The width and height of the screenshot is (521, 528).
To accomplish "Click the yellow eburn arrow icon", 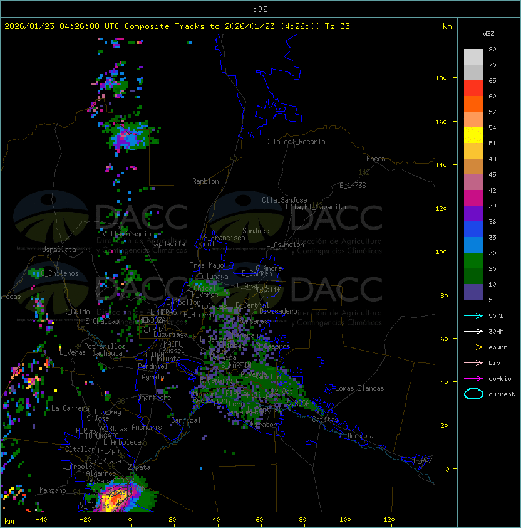I will 473,347.
